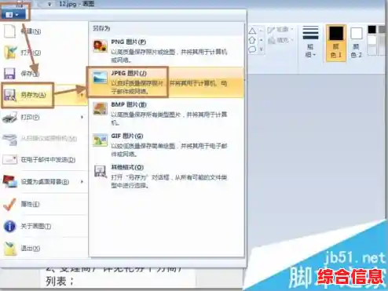This screenshot has width=388, height=291.
Task: Select the Other formats (其他格式) icon
Action: tap(101, 172)
